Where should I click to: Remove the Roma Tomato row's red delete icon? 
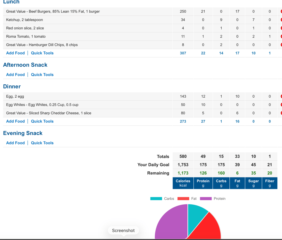(281, 36)
